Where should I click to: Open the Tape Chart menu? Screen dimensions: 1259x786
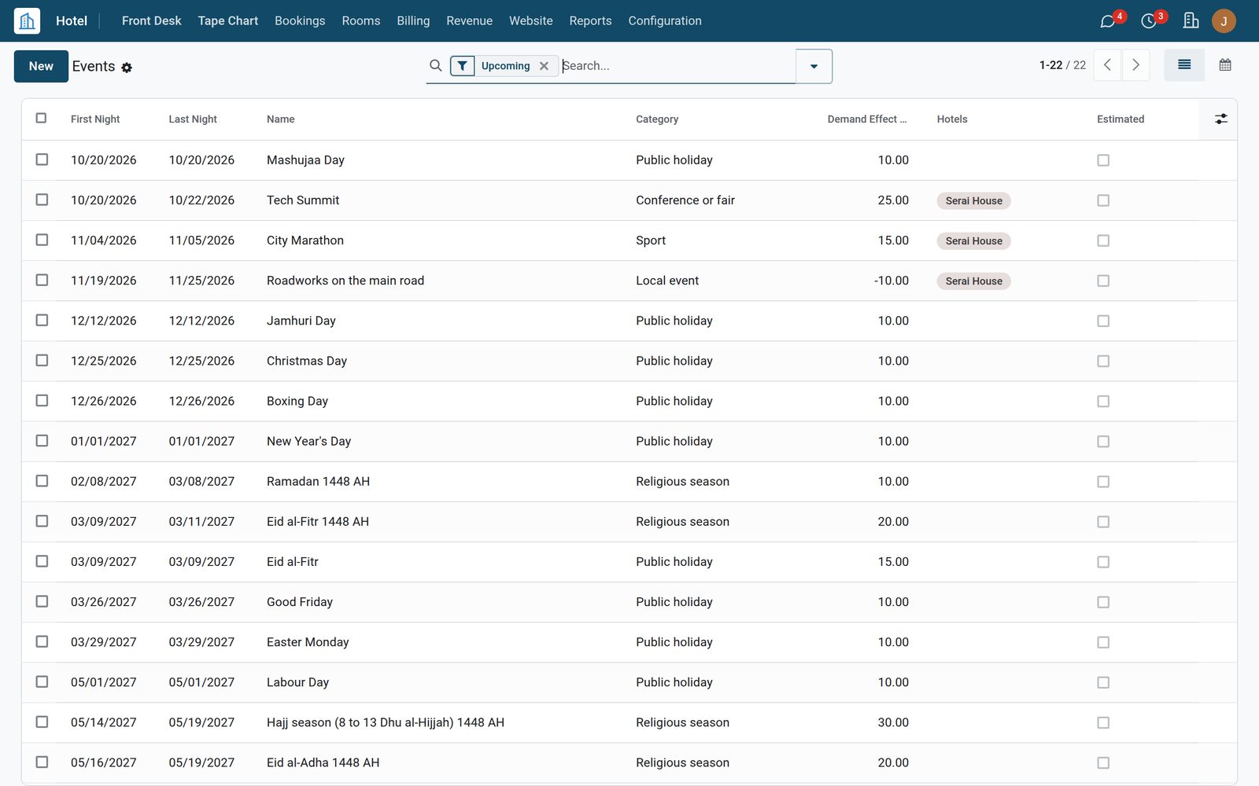click(x=227, y=21)
